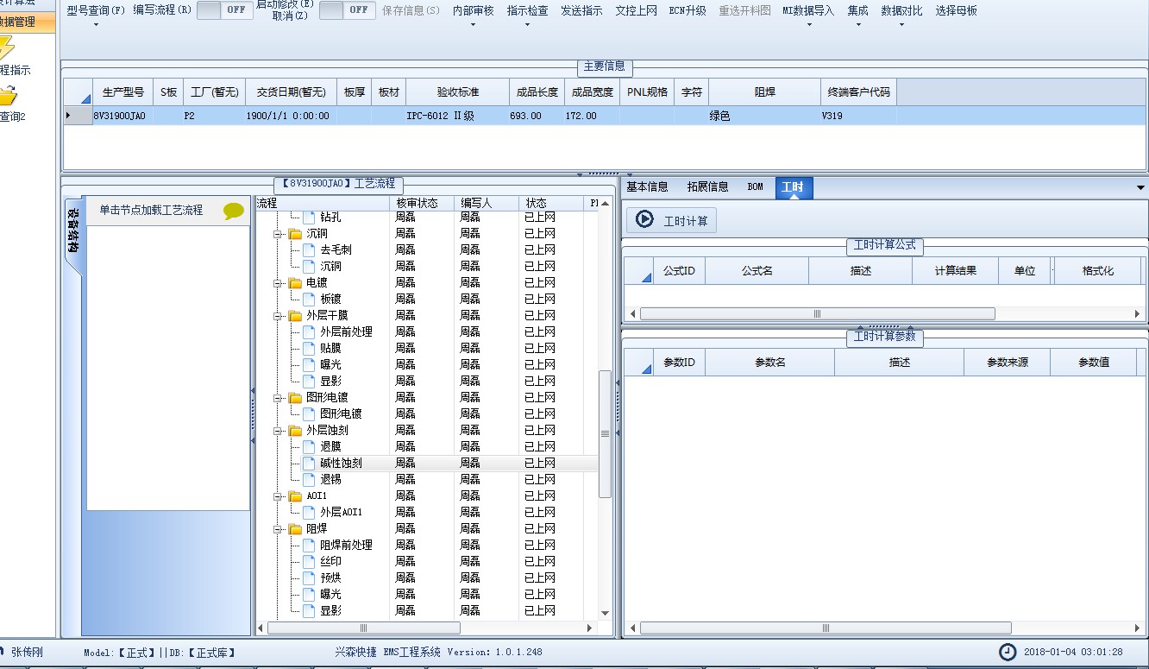Select the 工时 tab

coord(792,186)
